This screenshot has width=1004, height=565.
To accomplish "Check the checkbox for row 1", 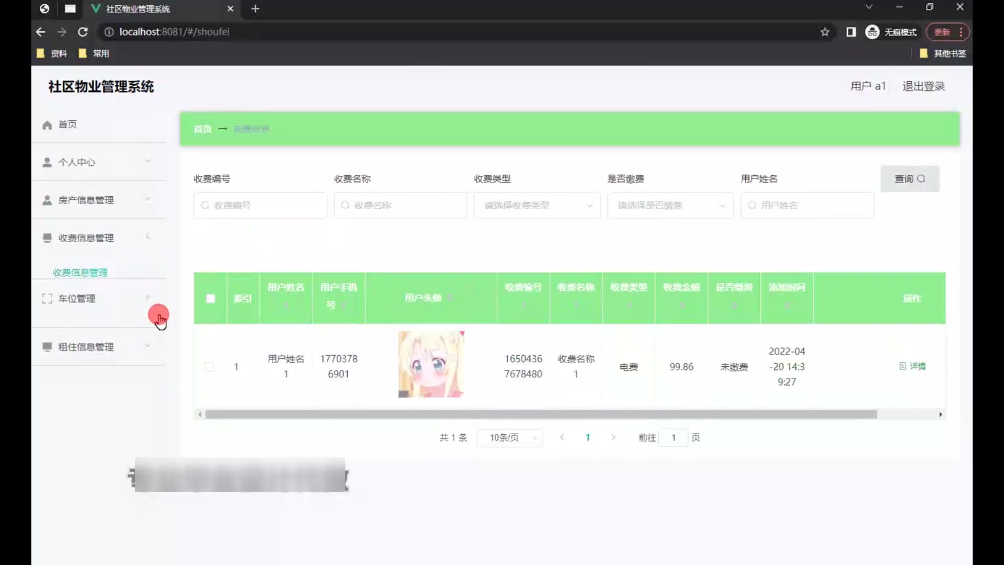I will 209,367.
